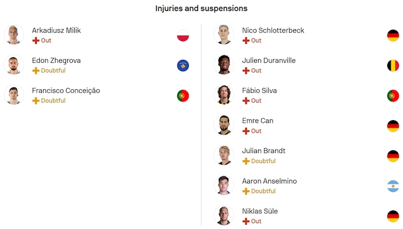The width and height of the screenshot is (403, 229).
Task: Click Kosovo flag icon beside Edon Zhegrova
Action: 183,65
